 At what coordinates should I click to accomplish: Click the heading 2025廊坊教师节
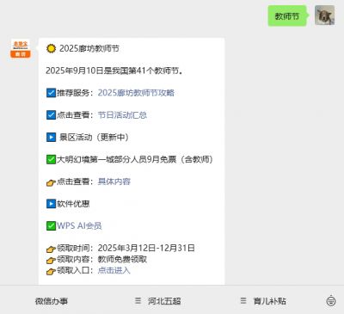tap(89, 48)
